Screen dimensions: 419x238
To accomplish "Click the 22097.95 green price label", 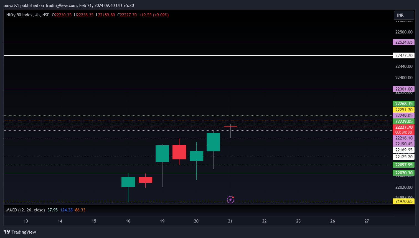I will (x=403, y=165).
